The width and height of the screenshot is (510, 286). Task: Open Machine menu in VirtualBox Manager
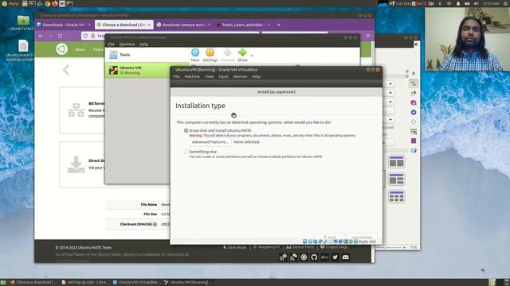click(127, 44)
